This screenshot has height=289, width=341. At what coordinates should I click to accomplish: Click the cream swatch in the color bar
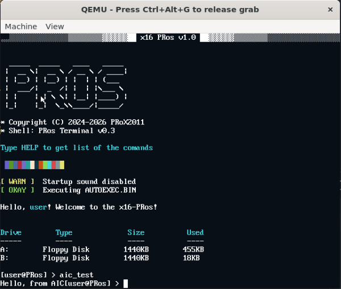pyautogui.click(x=32, y=165)
